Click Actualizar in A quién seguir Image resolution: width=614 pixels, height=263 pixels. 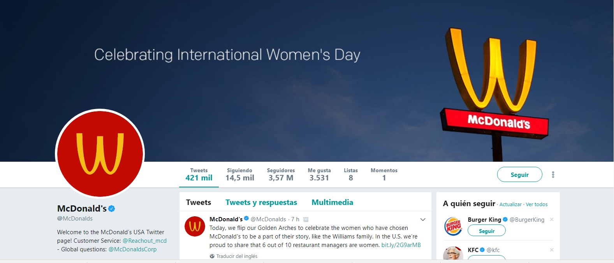click(x=510, y=205)
